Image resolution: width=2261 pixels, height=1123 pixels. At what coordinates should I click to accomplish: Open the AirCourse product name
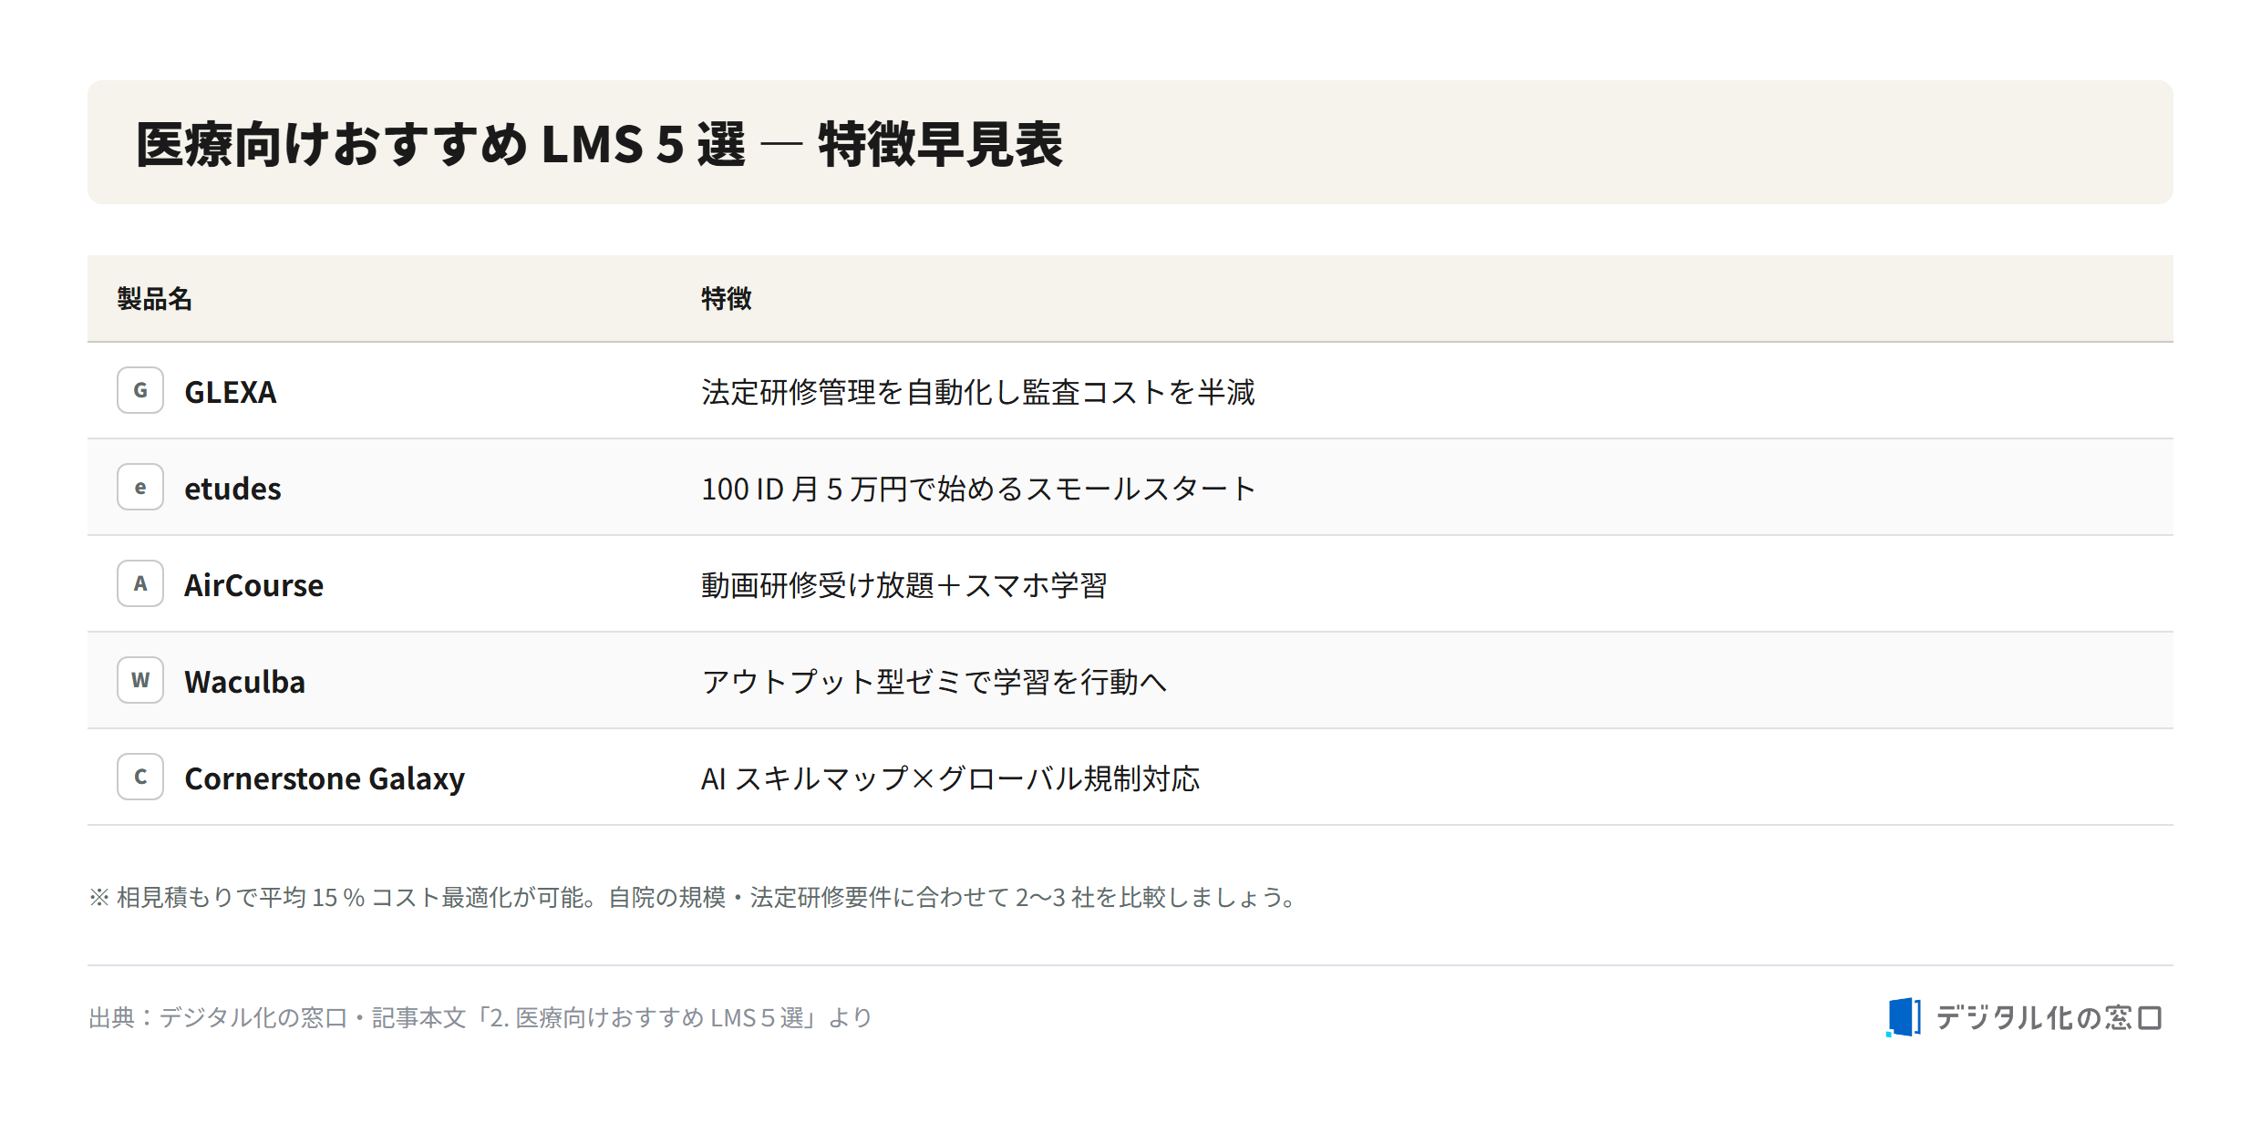253,585
